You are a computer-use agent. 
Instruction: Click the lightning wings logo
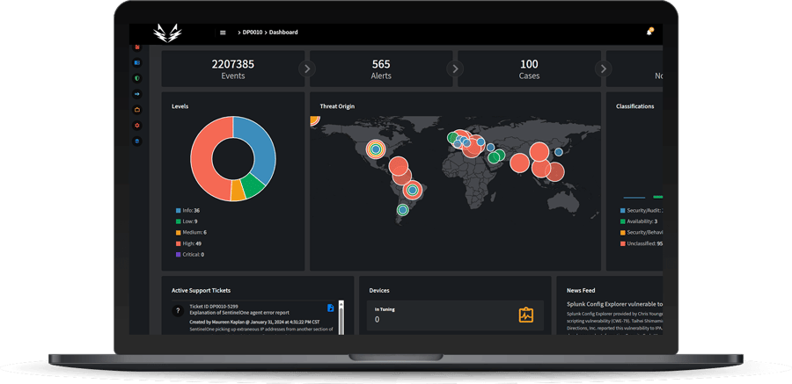click(x=167, y=33)
